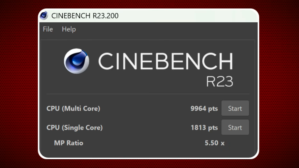299x168 pixels.
Task: Open the Help menu
Action: pyautogui.click(x=69, y=29)
